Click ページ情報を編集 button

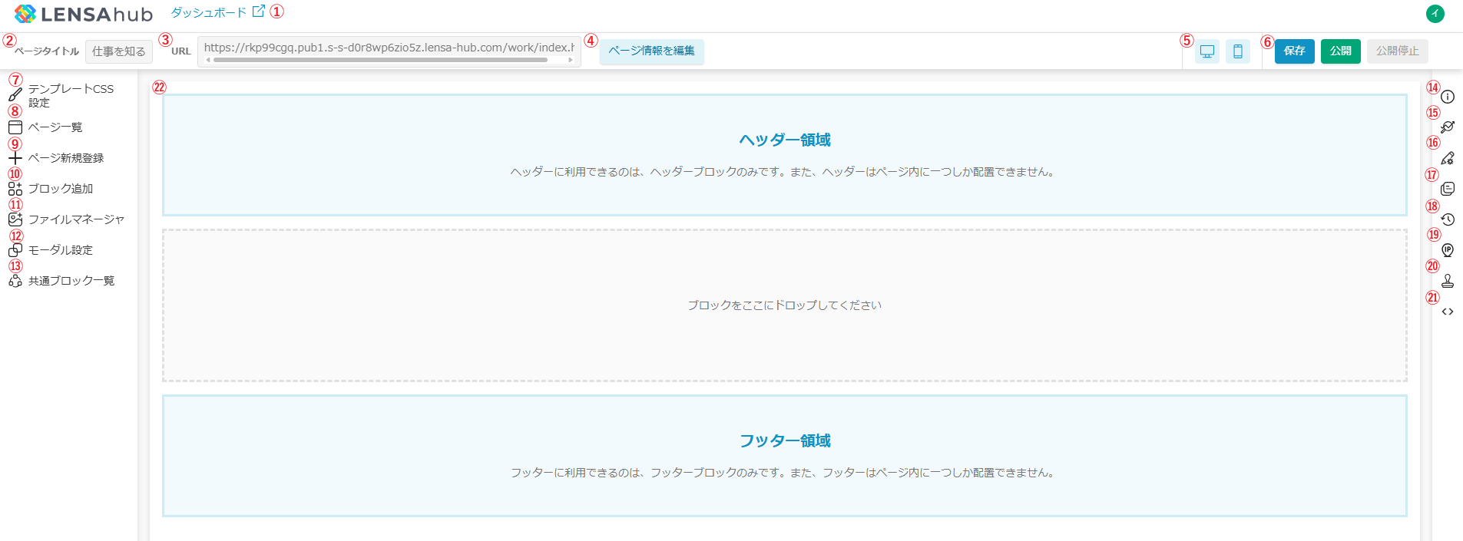click(652, 51)
